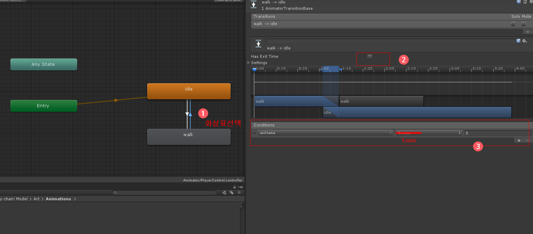Toggle Mute for walk -> idle transition

tap(524, 24)
